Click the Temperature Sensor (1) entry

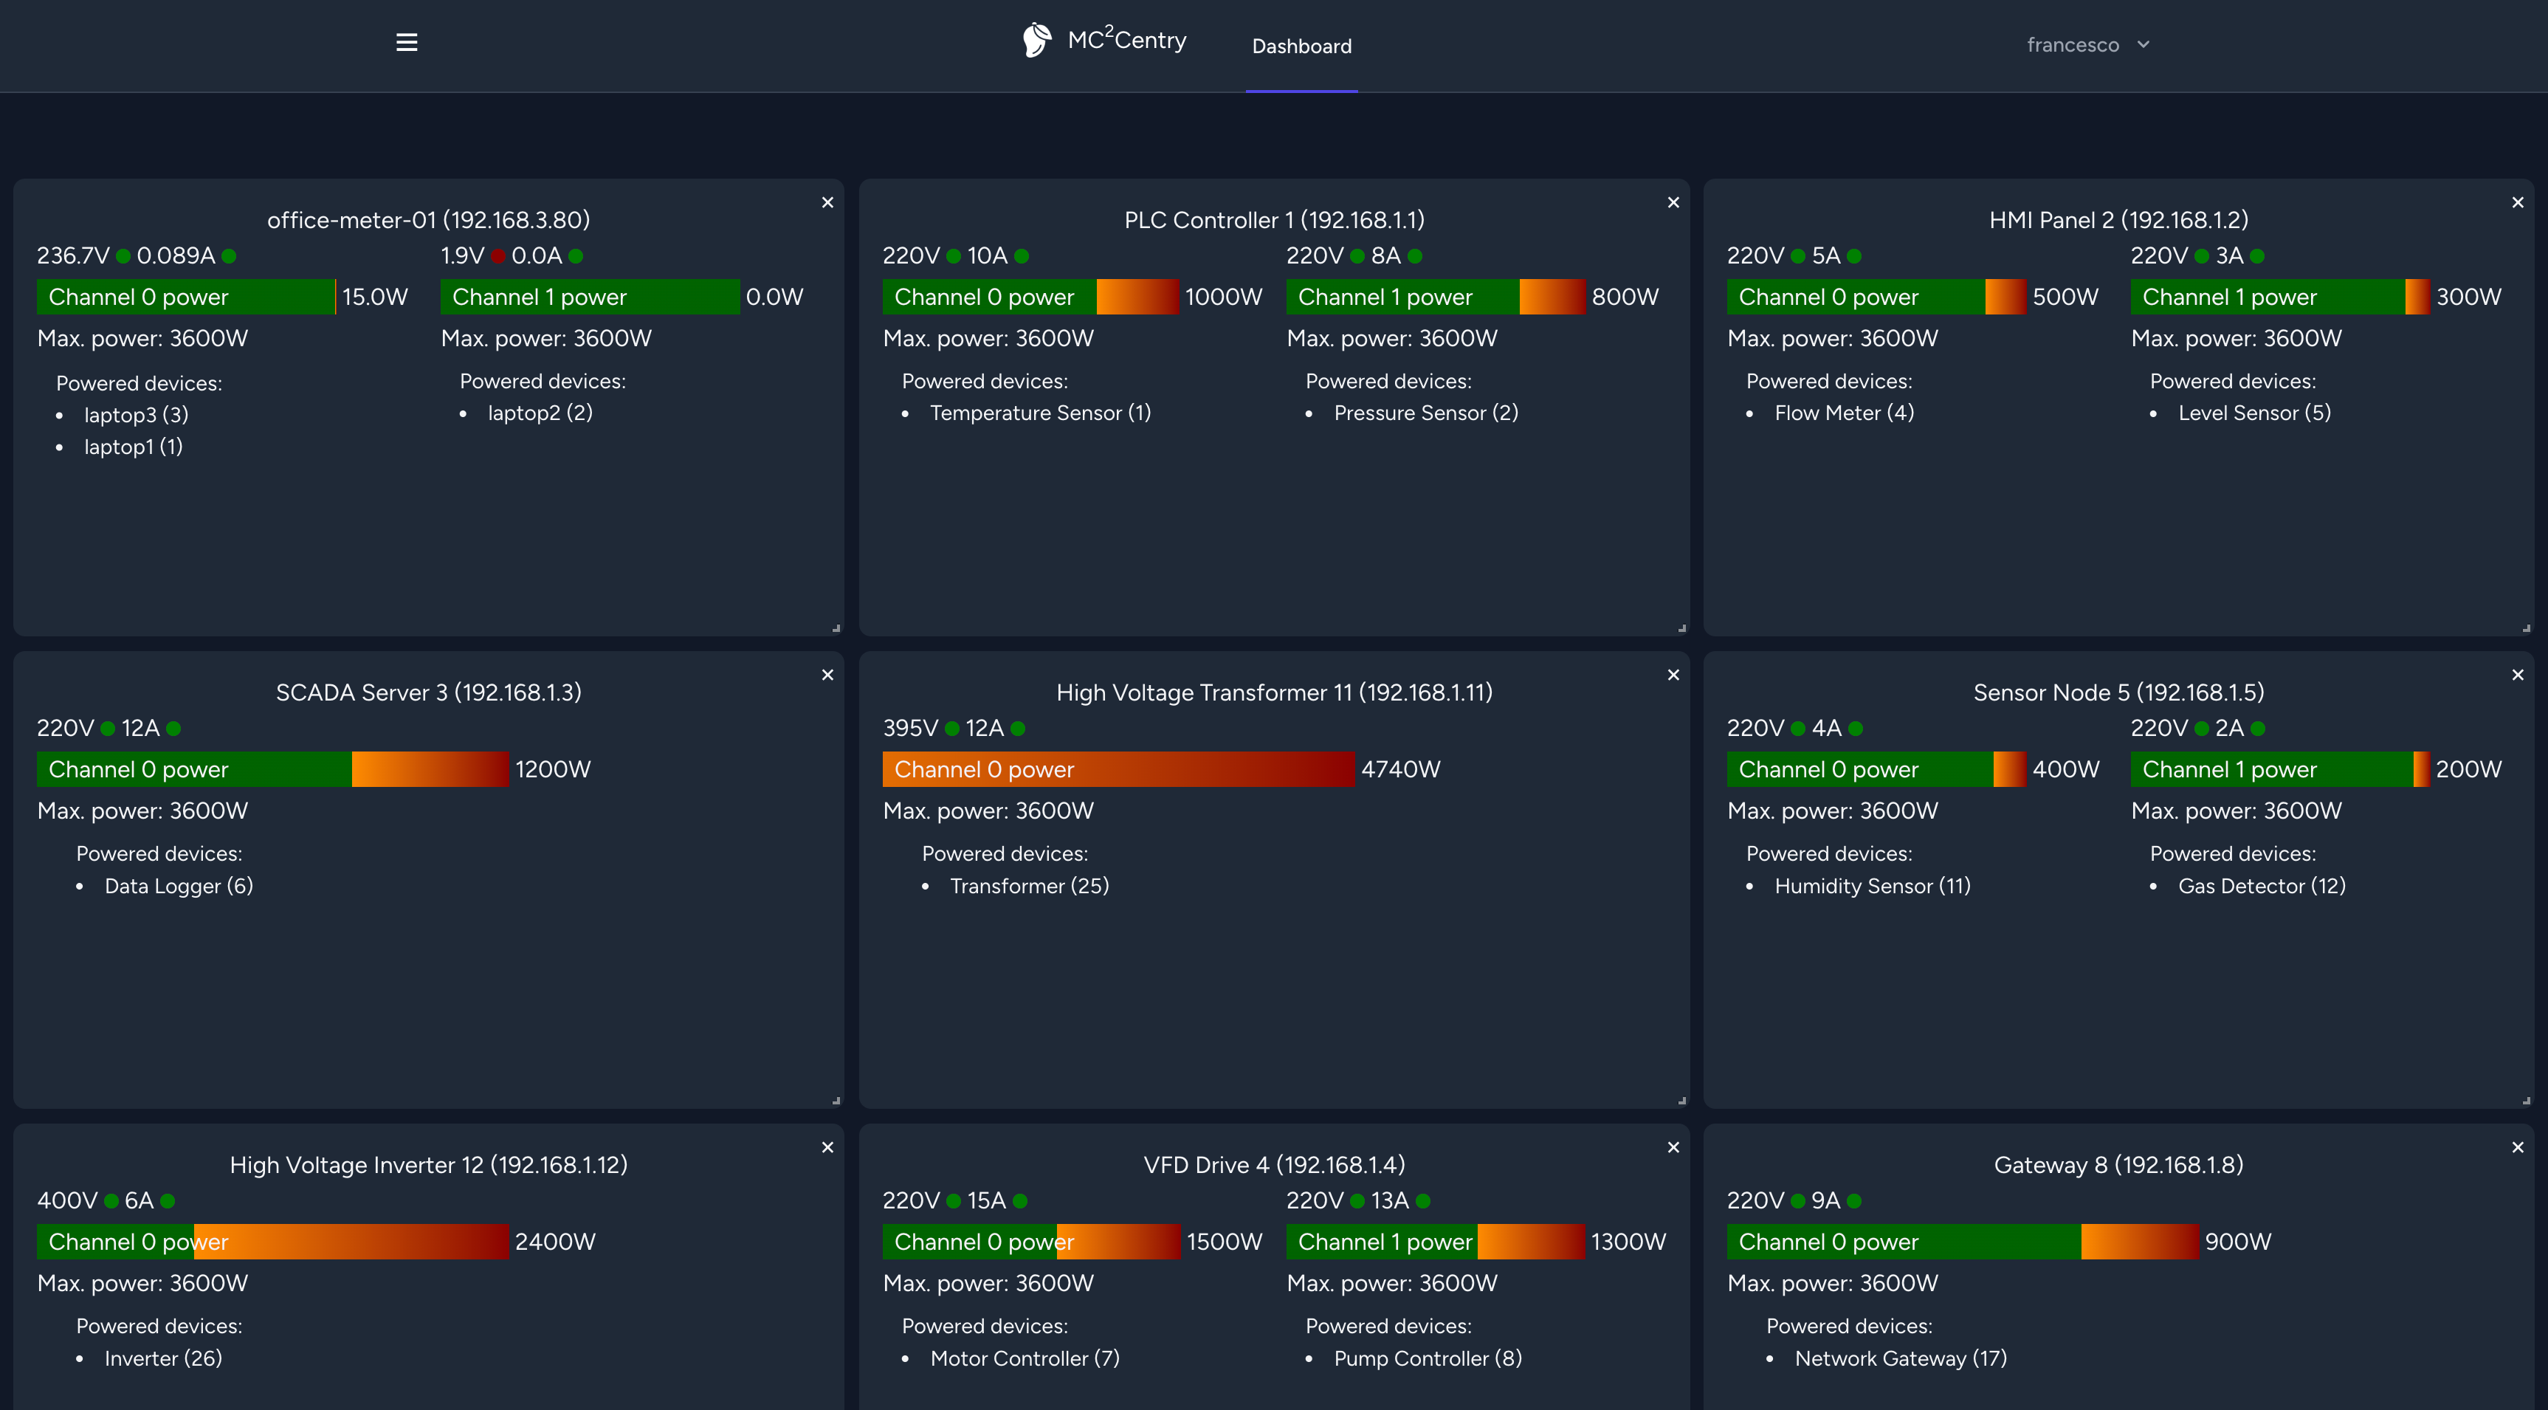click(1041, 413)
